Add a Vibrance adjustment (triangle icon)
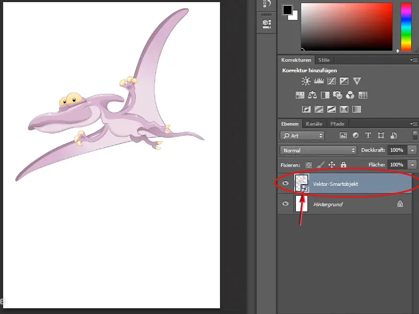 (x=357, y=81)
